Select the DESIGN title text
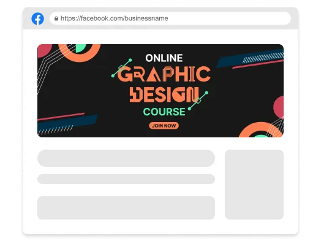Image resolution: width=321 pixels, height=241 pixels. (164, 94)
